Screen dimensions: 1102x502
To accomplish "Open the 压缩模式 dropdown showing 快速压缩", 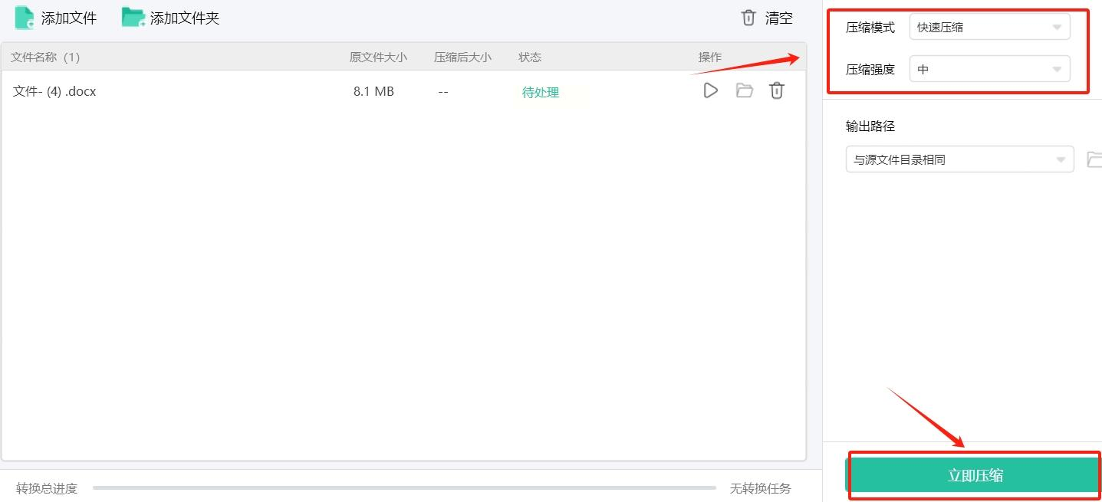I will (989, 28).
